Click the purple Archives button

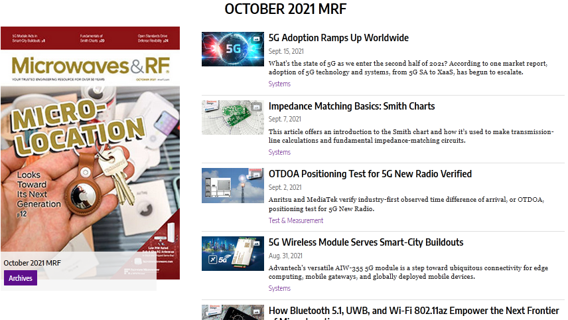click(x=21, y=278)
